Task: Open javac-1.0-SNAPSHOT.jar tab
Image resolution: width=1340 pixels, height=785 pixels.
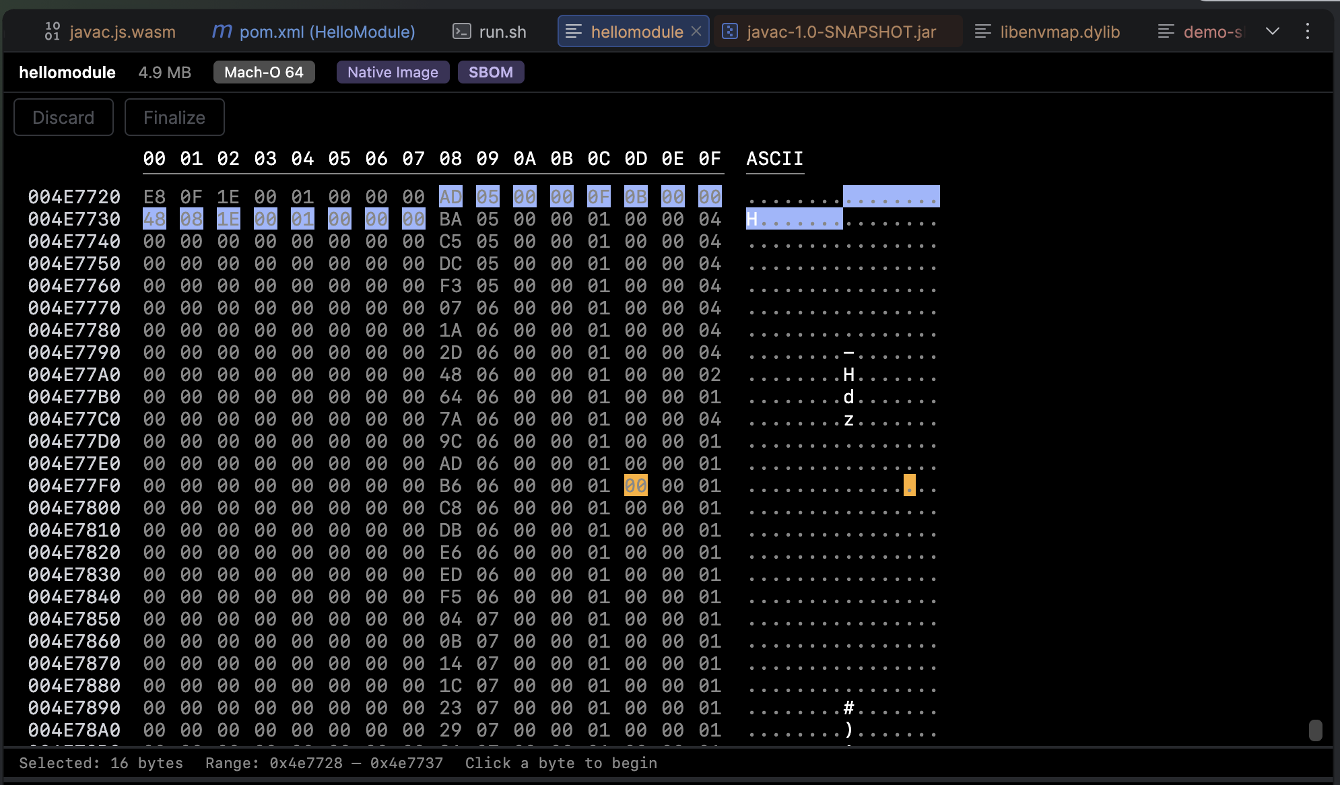Action: [838, 31]
